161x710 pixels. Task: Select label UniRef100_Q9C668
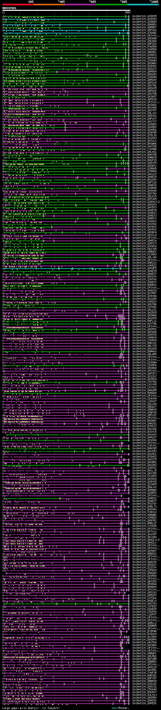(x=144, y=38)
